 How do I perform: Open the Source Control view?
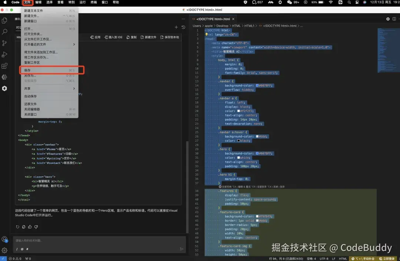click(4, 43)
